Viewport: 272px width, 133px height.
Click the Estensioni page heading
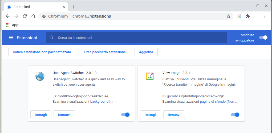pyautogui.click(x=27, y=38)
